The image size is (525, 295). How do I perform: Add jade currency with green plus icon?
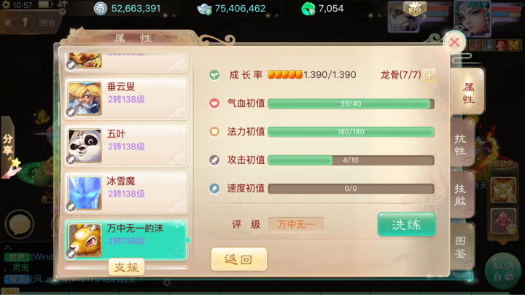click(x=308, y=9)
